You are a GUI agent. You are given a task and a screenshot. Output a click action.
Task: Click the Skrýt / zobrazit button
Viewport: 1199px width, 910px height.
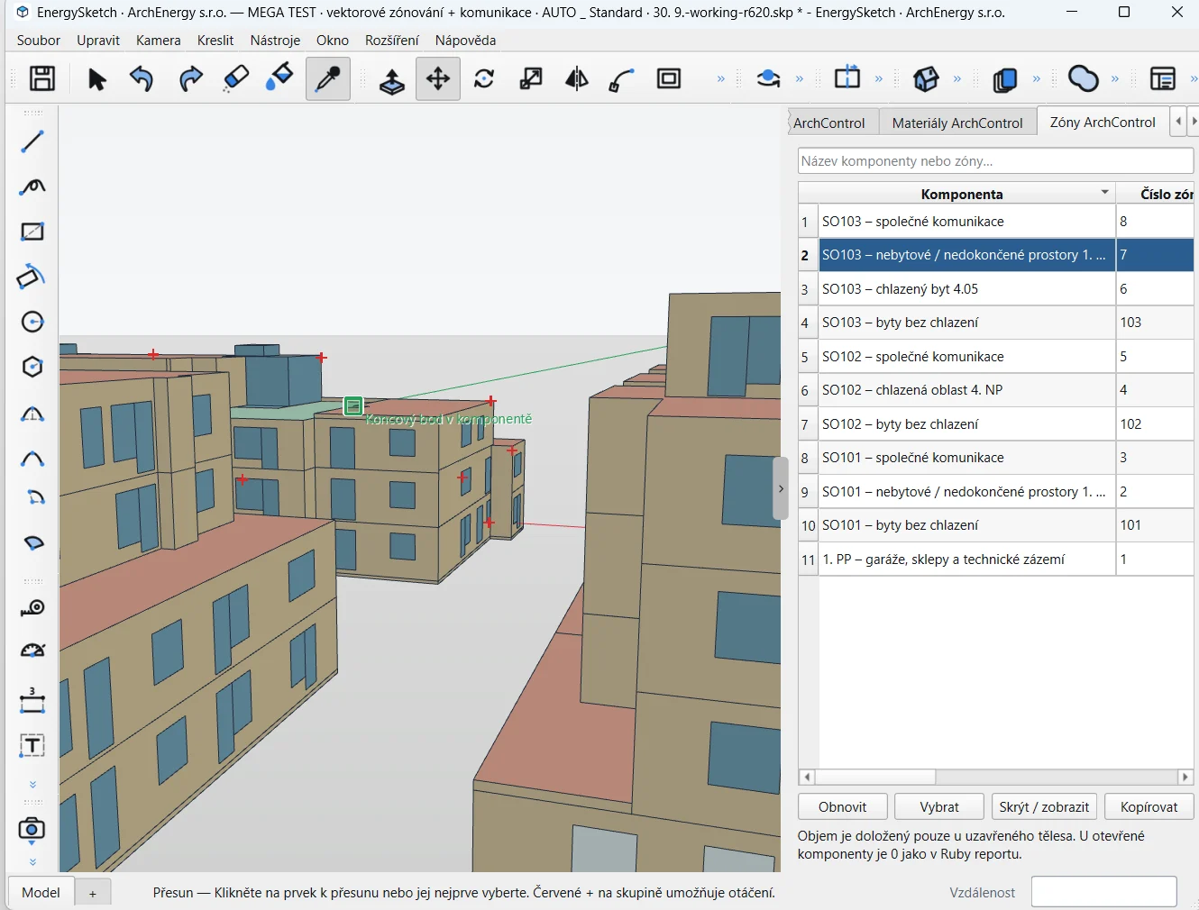(x=1044, y=806)
